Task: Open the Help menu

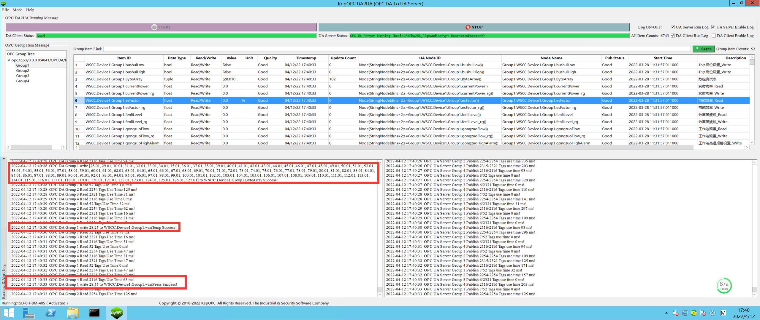Action: tap(30, 10)
